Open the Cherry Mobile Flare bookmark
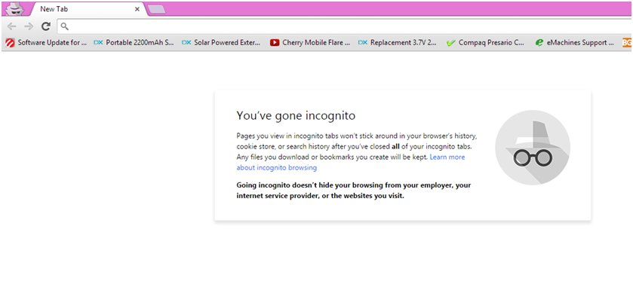 (x=310, y=42)
